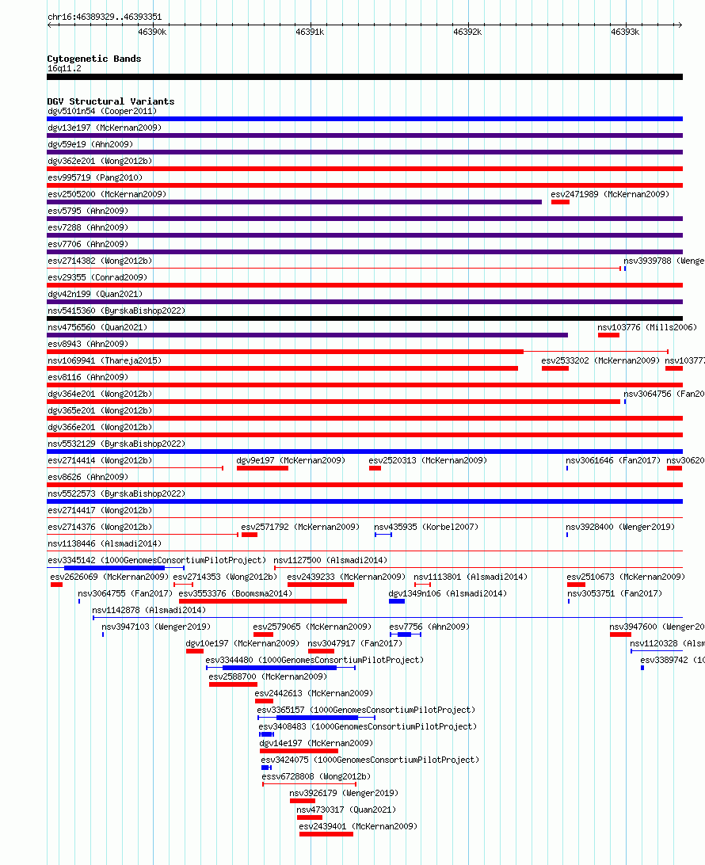Click the red bar under dgv9e197
The width and height of the screenshot is (705, 865).
262,468
